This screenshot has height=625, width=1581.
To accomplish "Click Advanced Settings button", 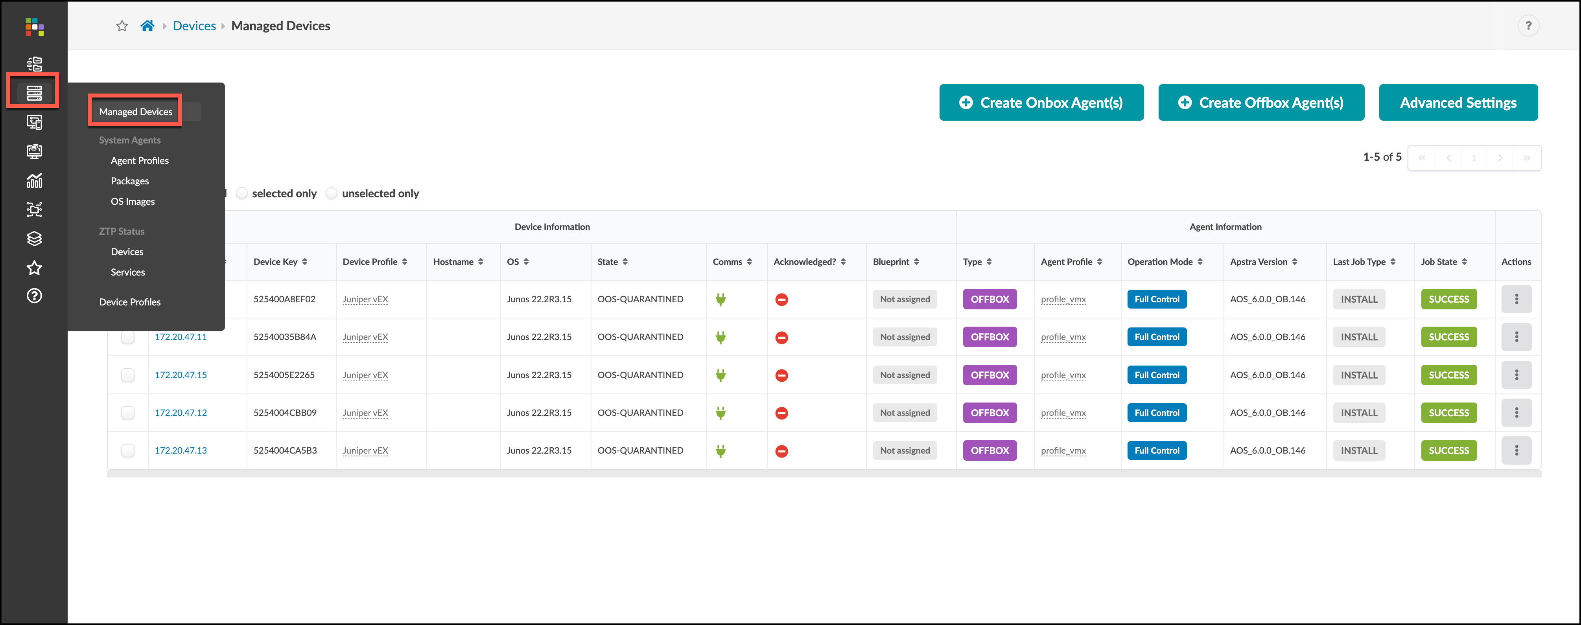I will pos(1458,103).
